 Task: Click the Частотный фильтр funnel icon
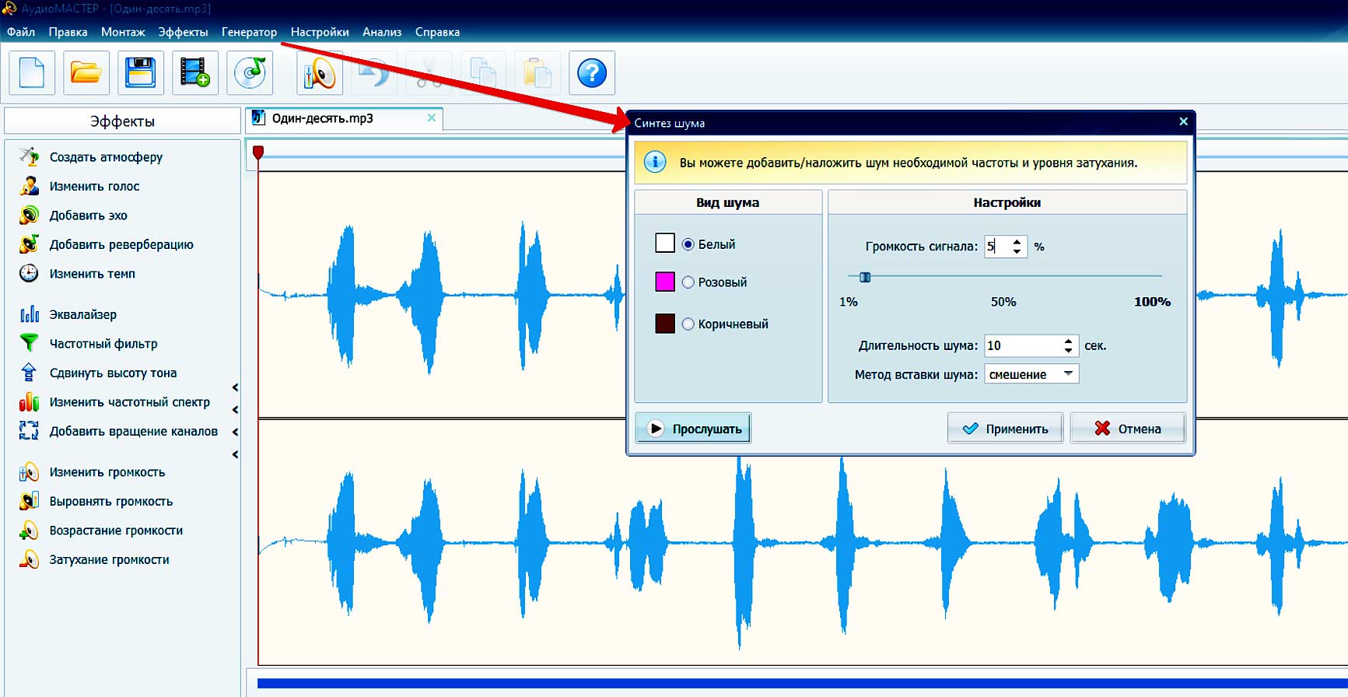tap(29, 343)
